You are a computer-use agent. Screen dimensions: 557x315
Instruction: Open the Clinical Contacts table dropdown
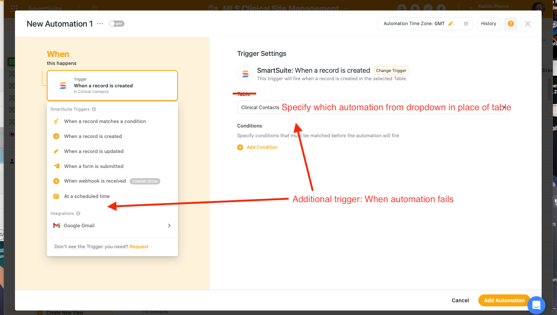374,107
